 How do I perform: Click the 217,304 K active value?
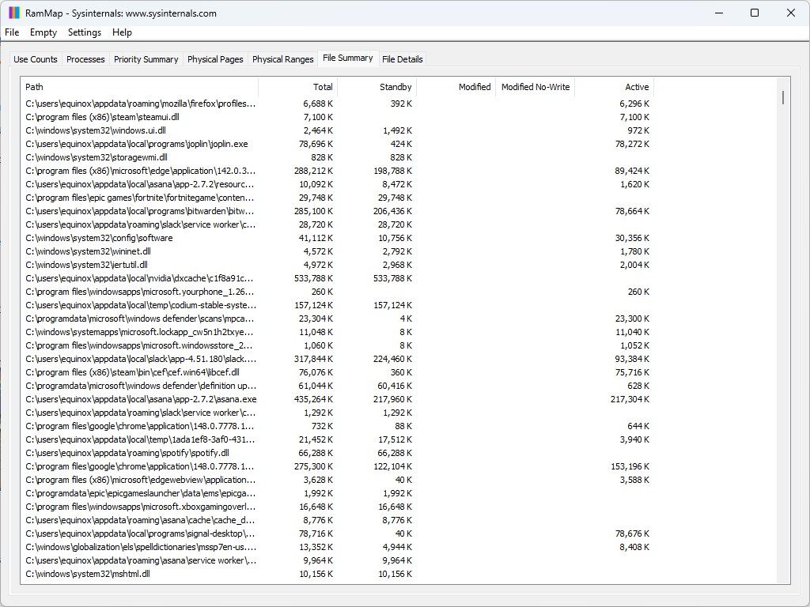pyautogui.click(x=630, y=399)
